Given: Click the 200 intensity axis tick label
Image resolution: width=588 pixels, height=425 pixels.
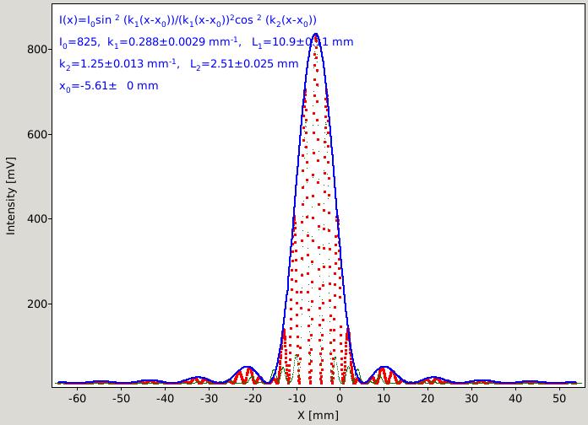Looking at the screenshot, I should pos(37,304).
